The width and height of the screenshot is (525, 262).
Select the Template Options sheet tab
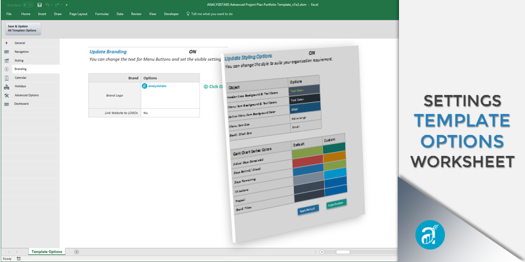pyautogui.click(x=47, y=252)
